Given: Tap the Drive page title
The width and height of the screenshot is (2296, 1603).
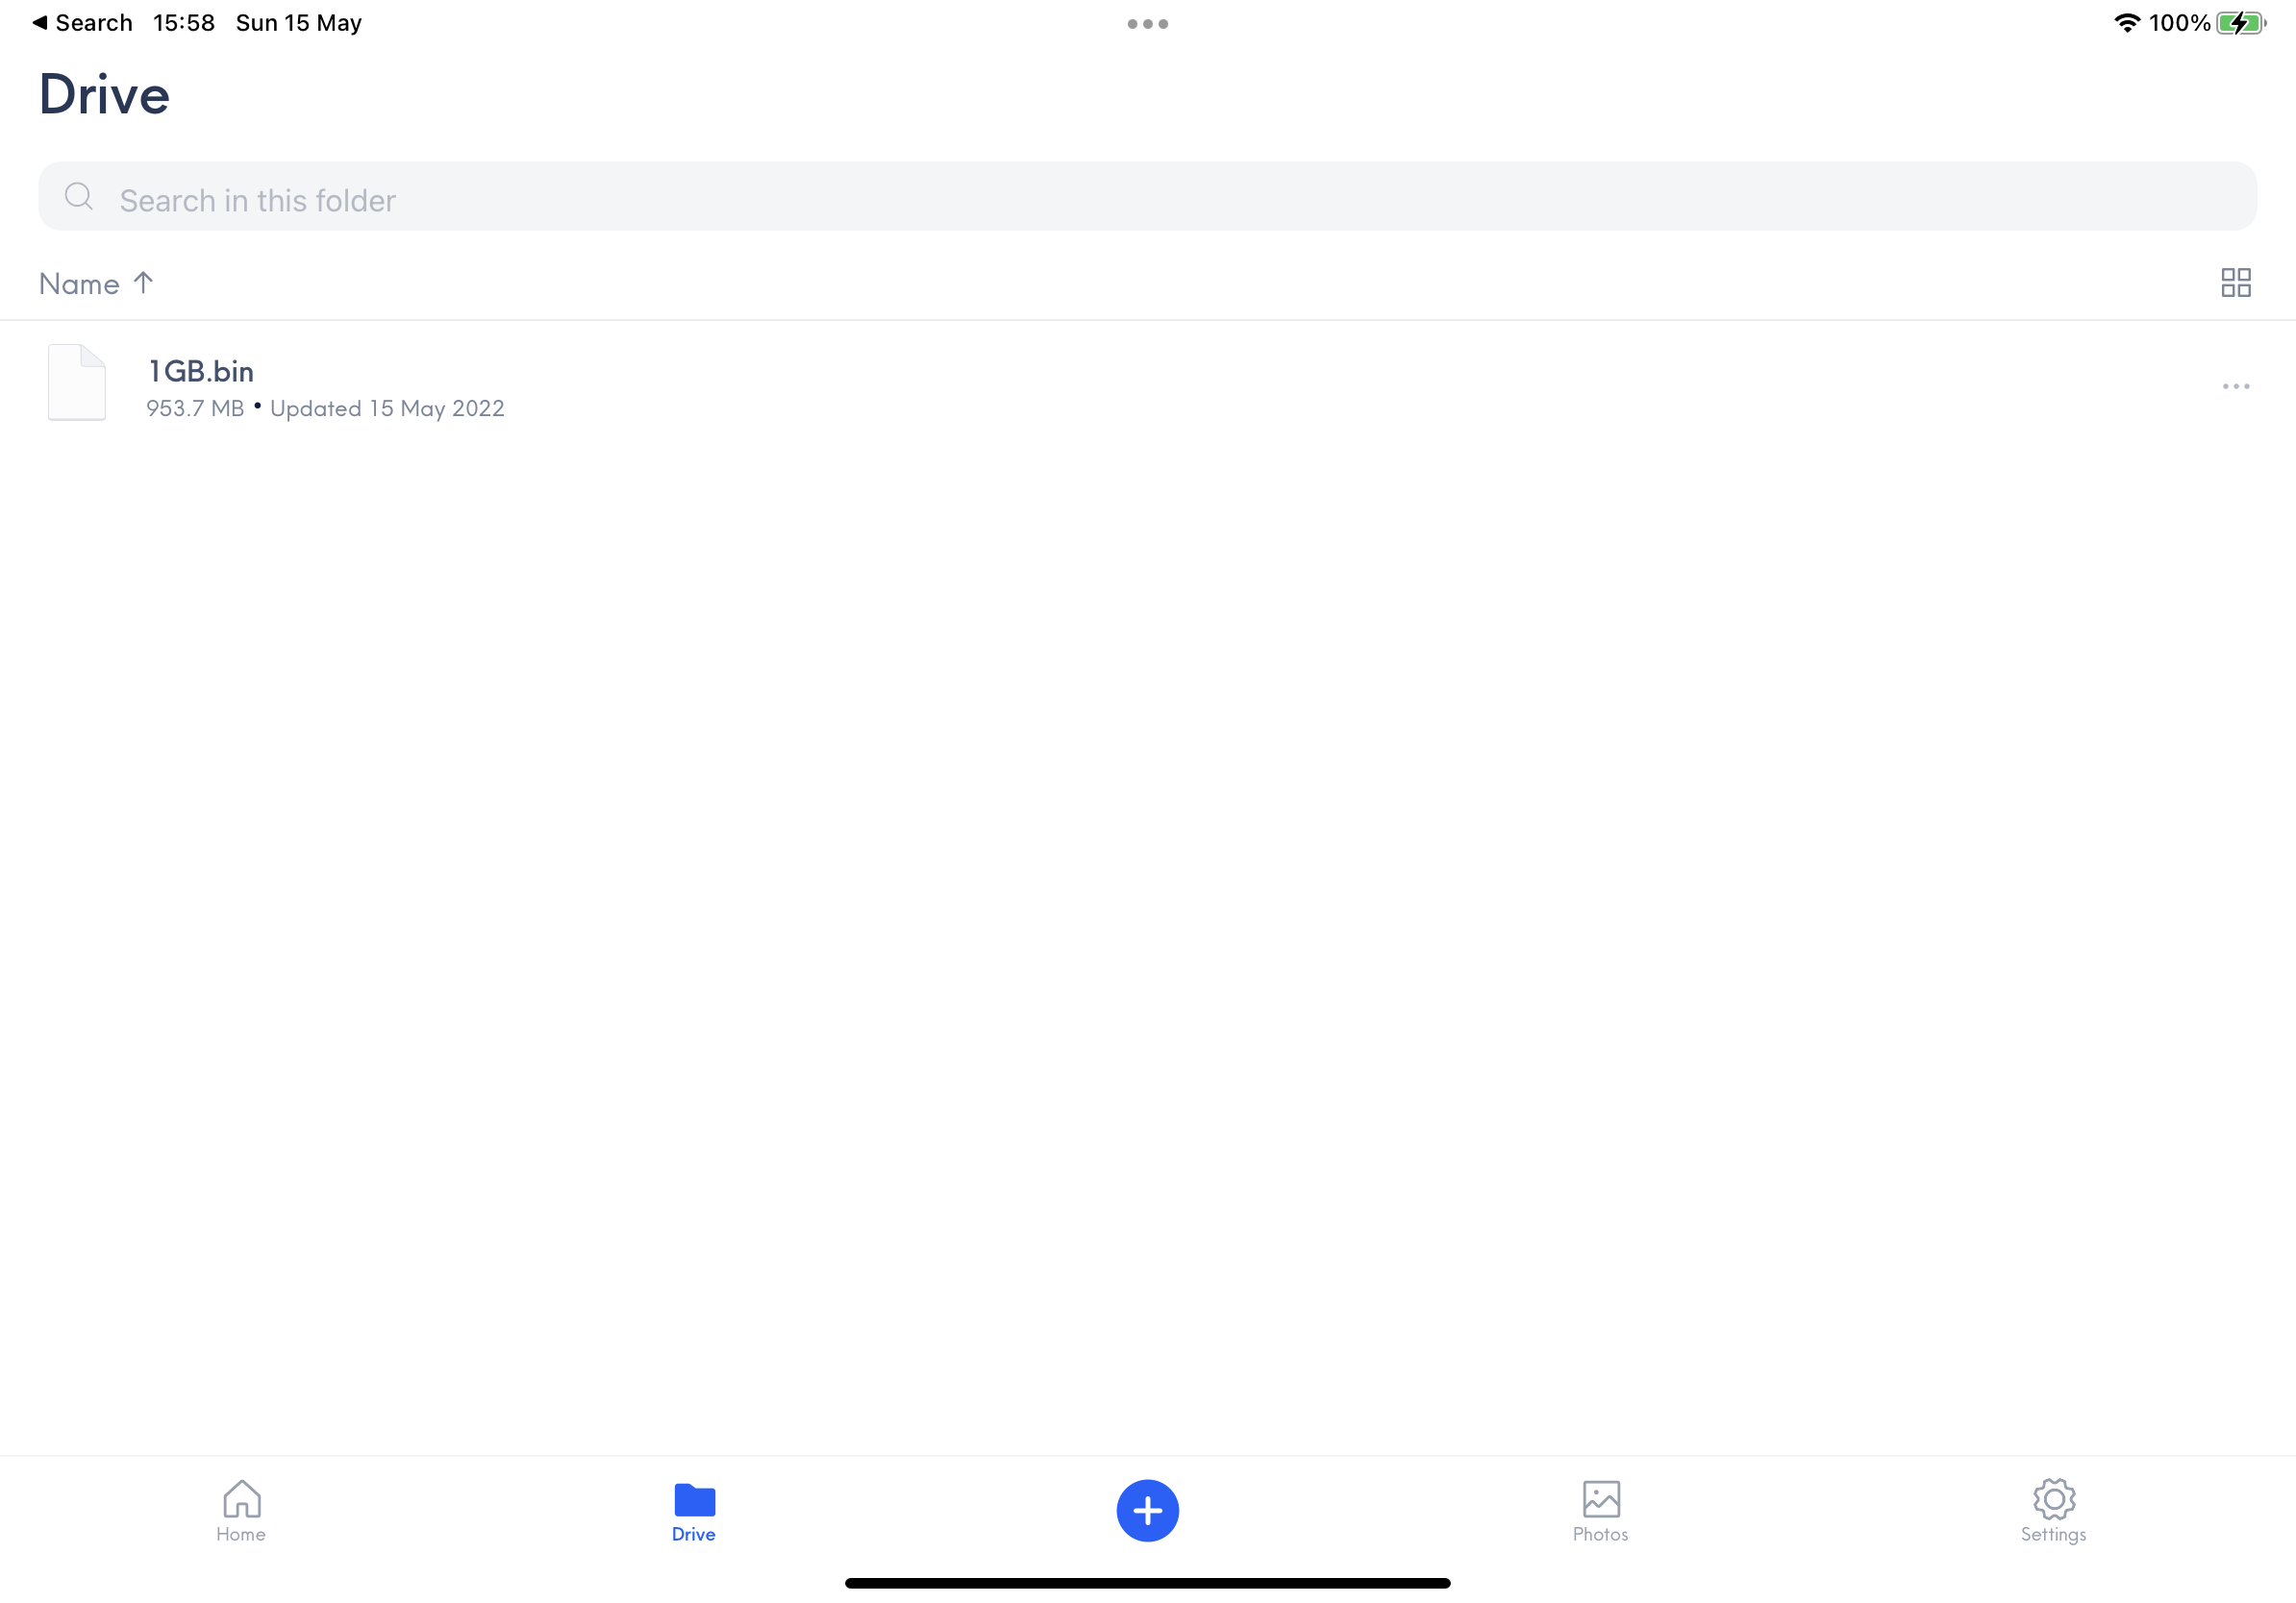Looking at the screenshot, I should point(104,95).
